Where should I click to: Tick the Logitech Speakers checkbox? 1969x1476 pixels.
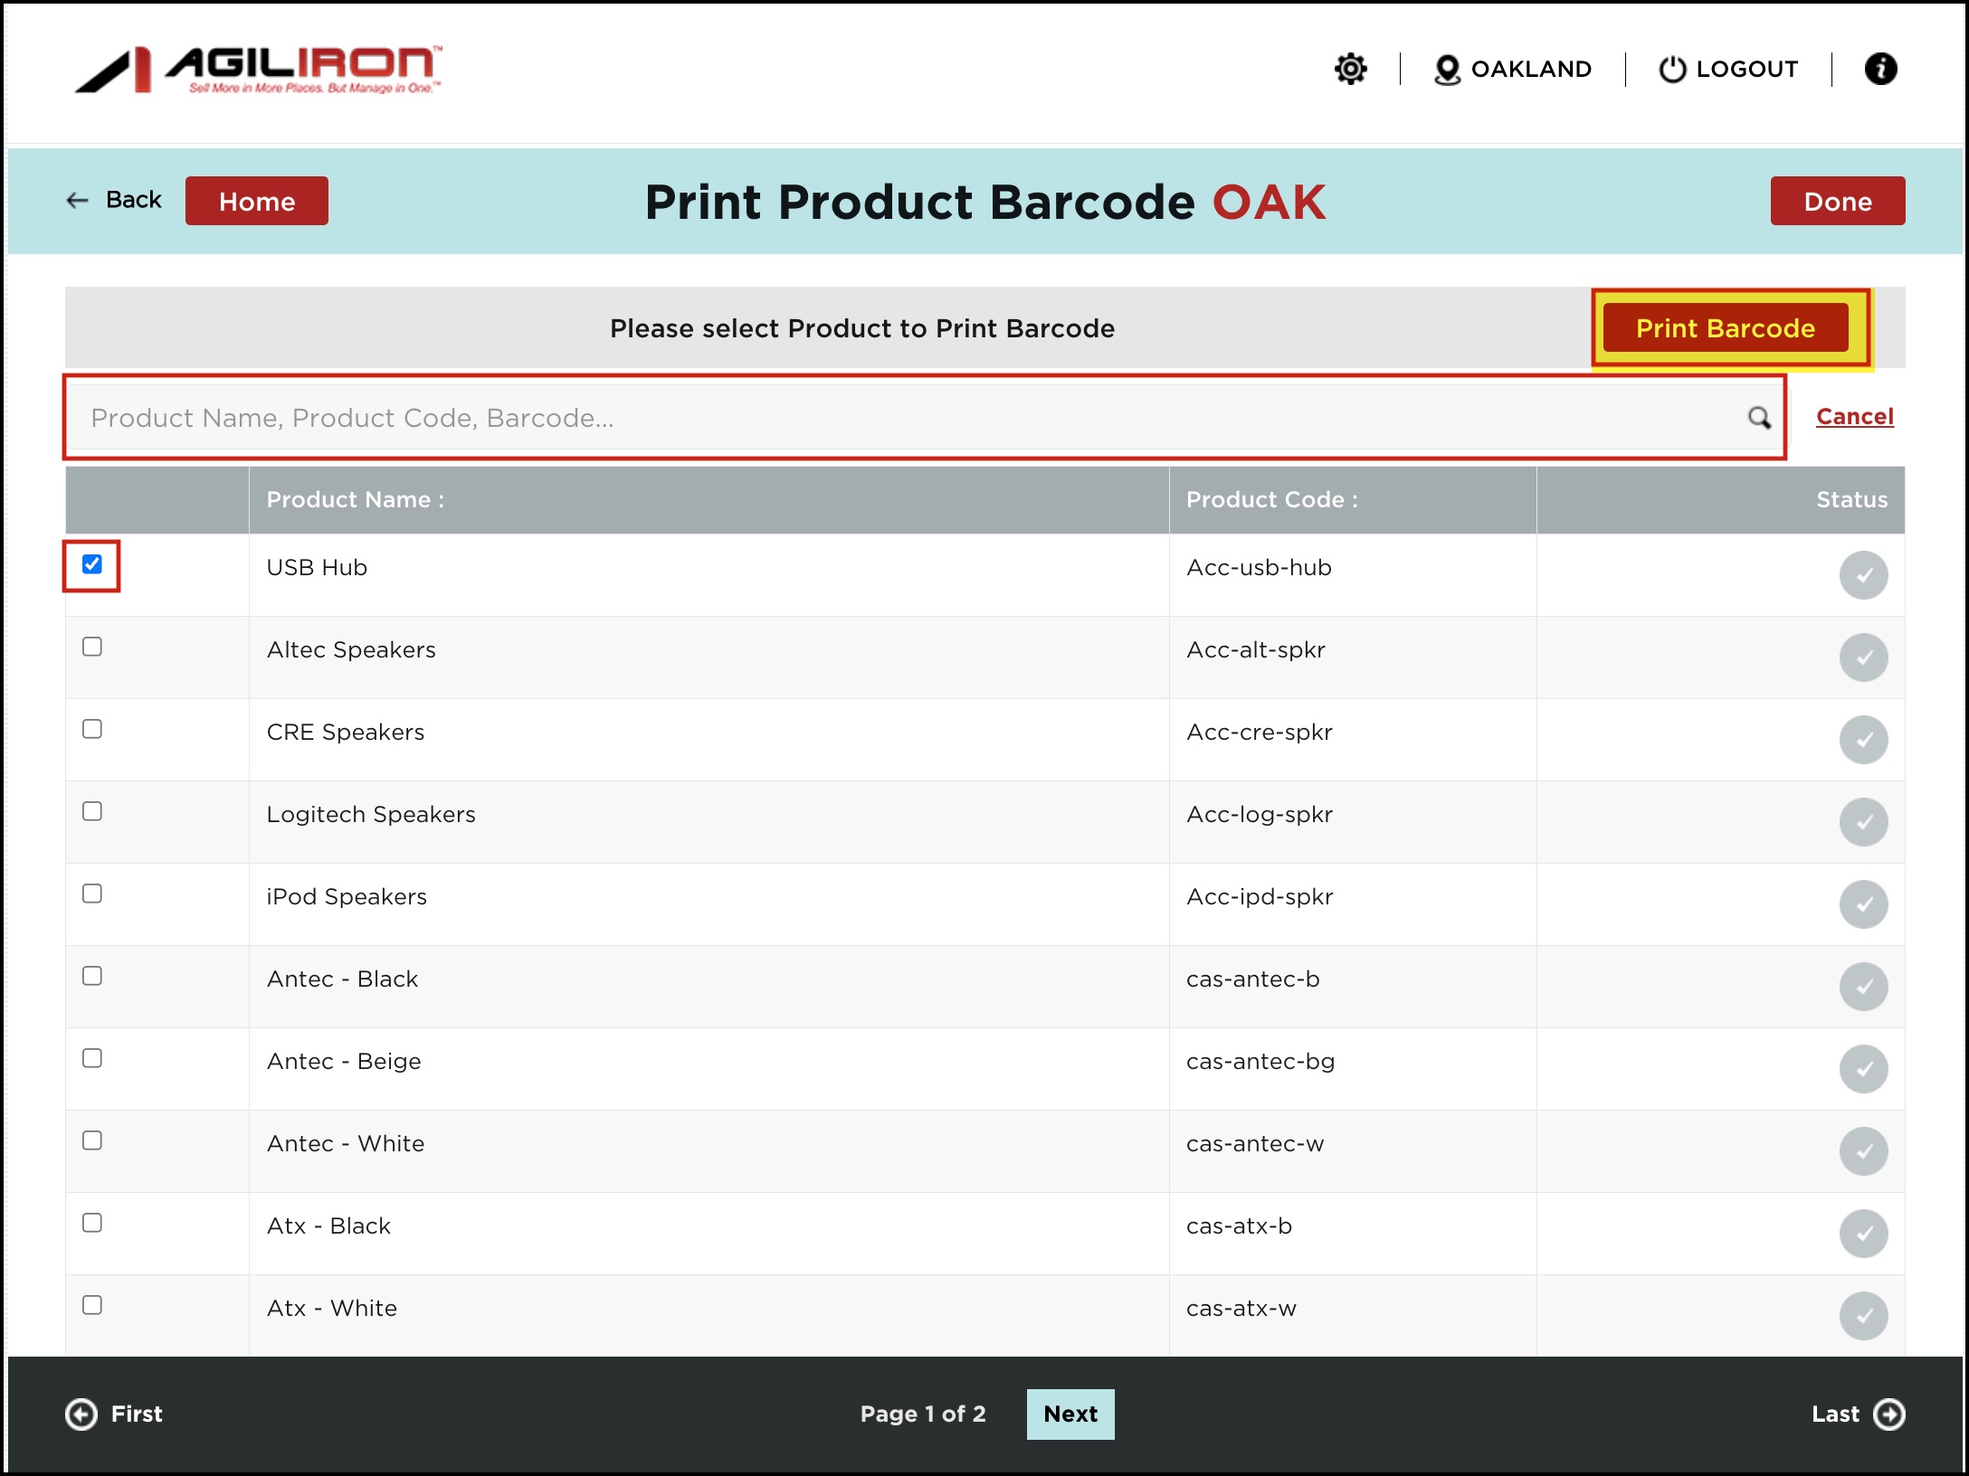coord(92,811)
